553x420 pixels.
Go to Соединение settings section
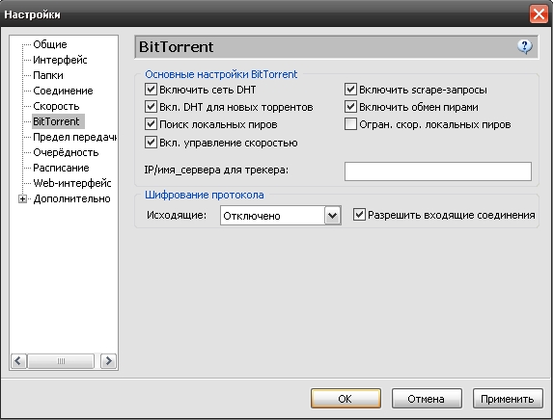63,91
